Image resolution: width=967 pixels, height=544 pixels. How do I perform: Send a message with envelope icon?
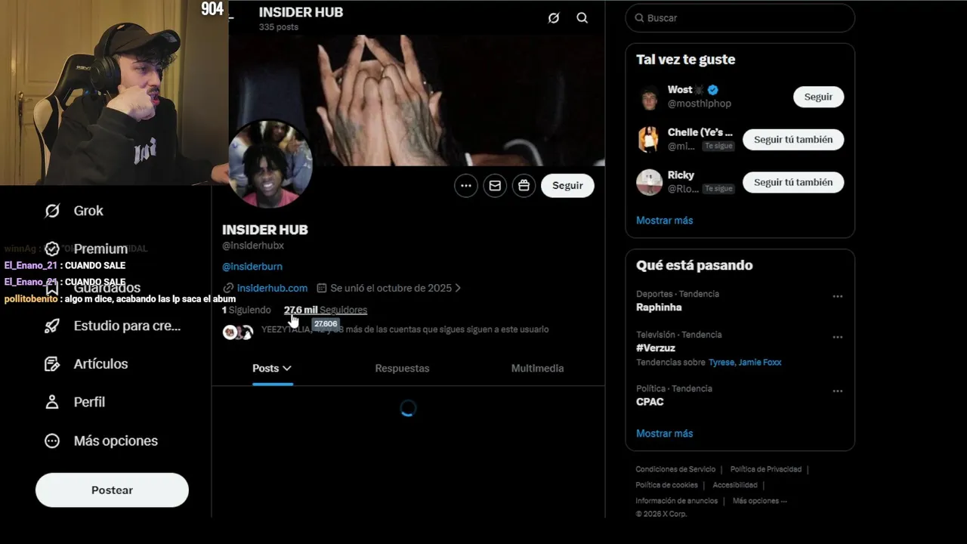pyautogui.click(x=495, y=186)
